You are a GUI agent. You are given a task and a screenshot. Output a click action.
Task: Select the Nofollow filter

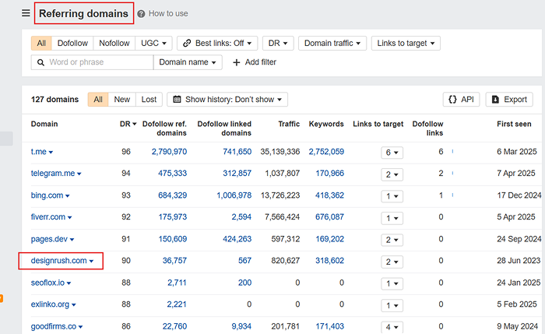pos(114,43)
